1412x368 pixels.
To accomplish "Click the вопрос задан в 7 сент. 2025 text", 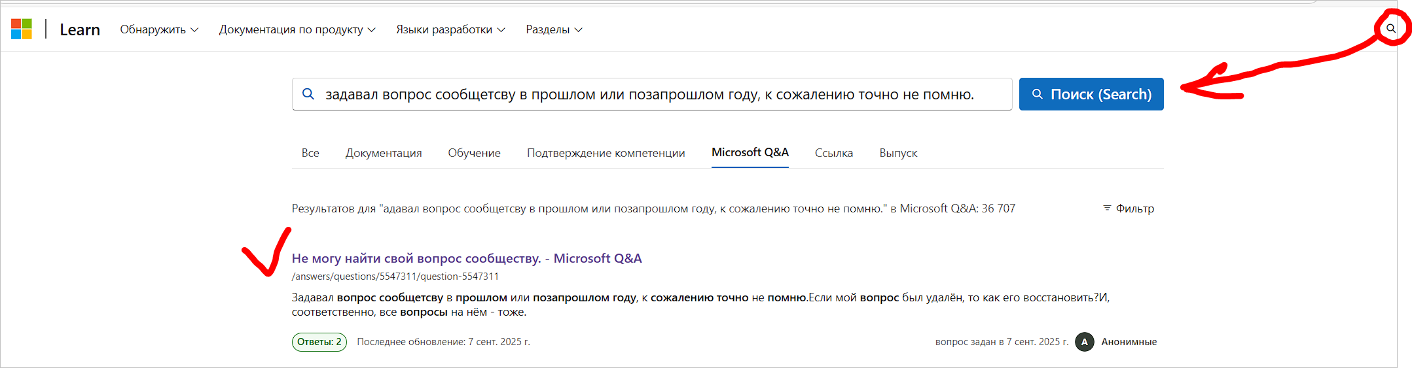I will pyautogui.click(x=1002, y=342).
